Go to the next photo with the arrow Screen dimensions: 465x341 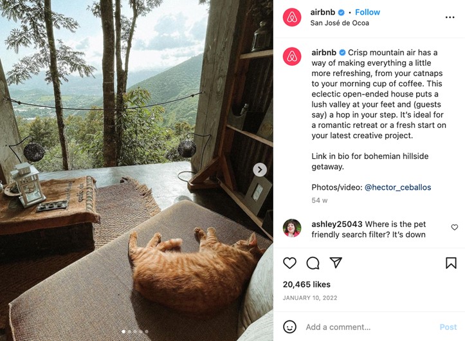pos(260,170)
